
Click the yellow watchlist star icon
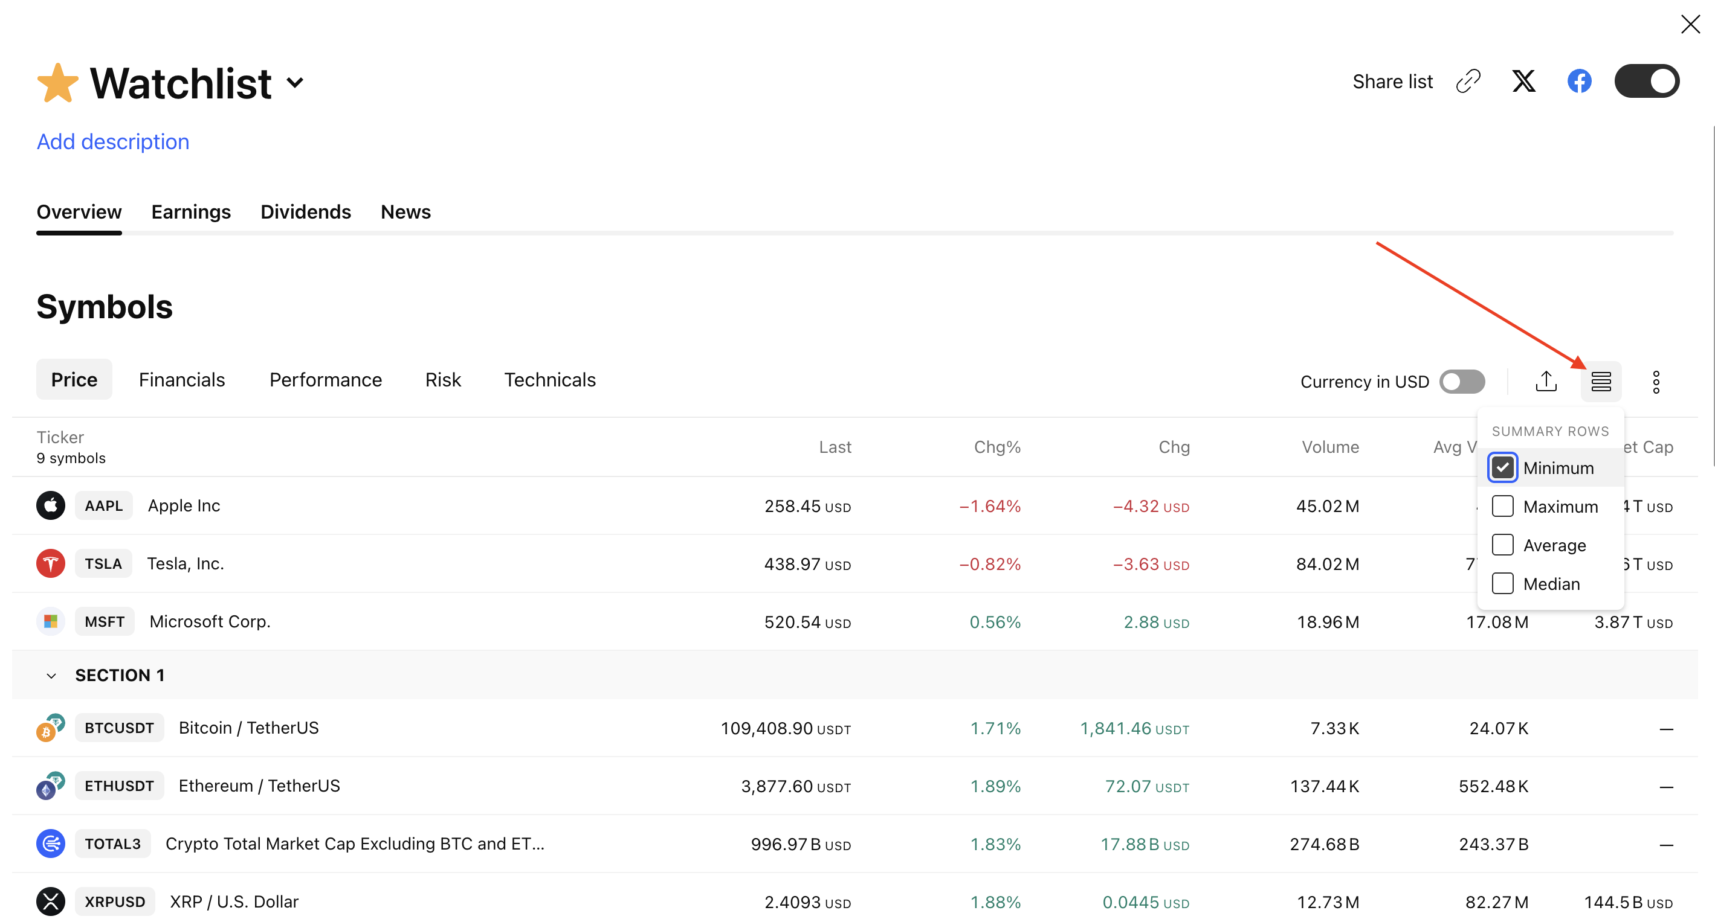[58, 84]
